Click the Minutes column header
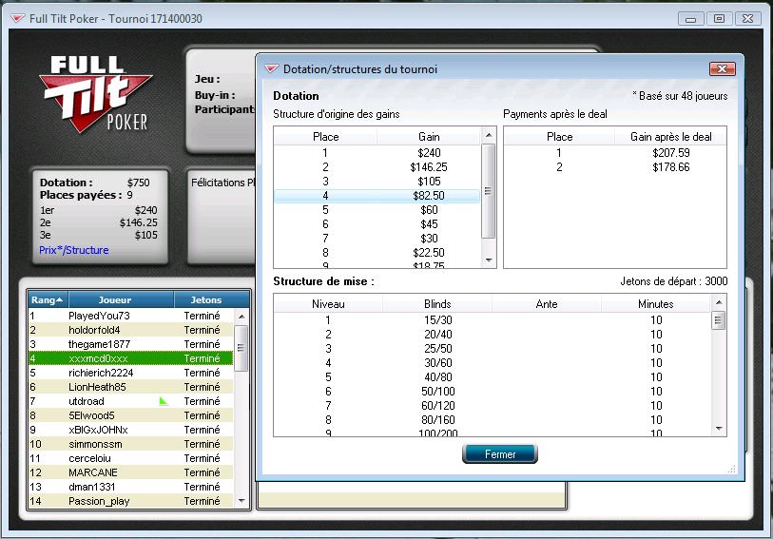 coord(656,304)
